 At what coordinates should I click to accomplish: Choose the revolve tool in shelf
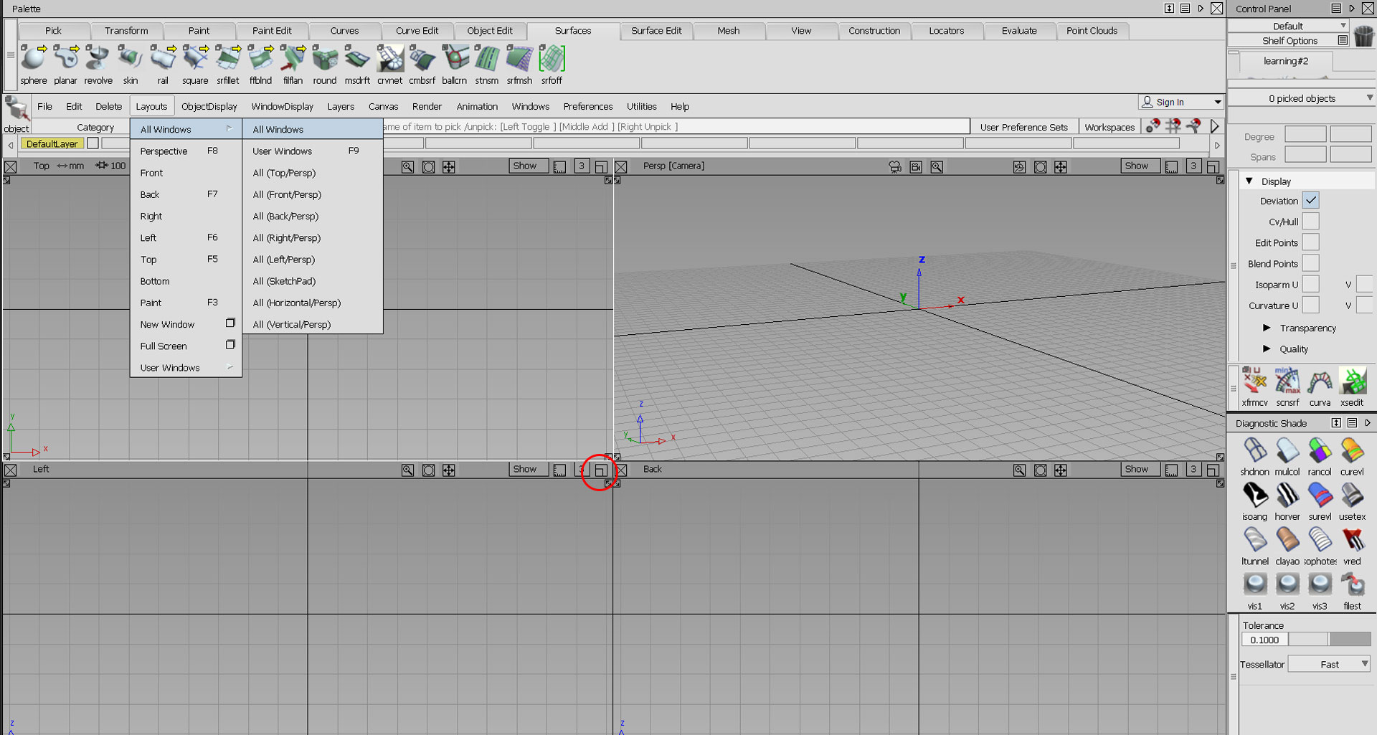click(98, 60)
